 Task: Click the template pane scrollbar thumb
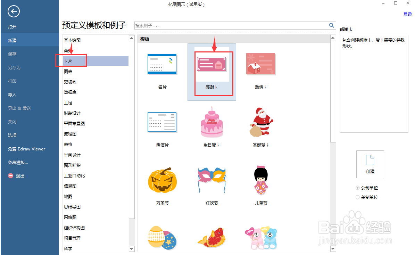click(x=333, y=92)
